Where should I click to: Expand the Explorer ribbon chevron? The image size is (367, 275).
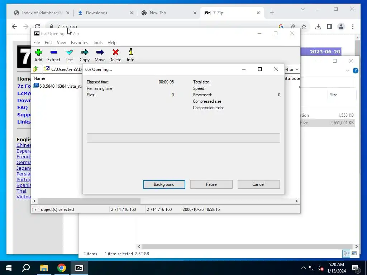click(x=347, y=71)
